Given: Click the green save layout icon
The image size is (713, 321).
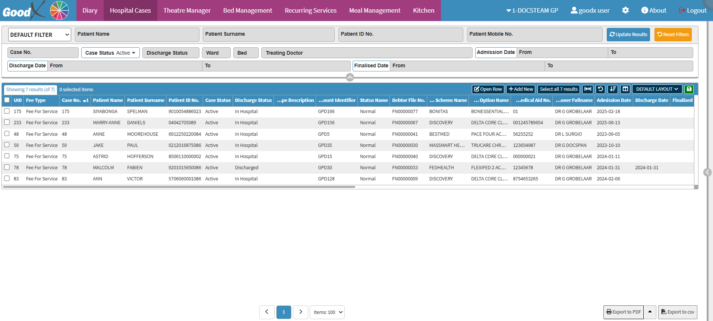Looking at the screenshot, I should click(689, 89).
